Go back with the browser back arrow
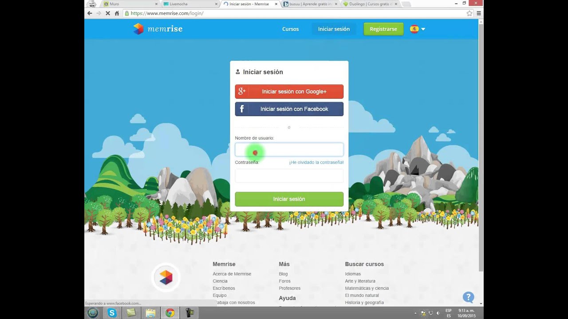The height and width of the screenshot is (319, 568). click(90, 13)
